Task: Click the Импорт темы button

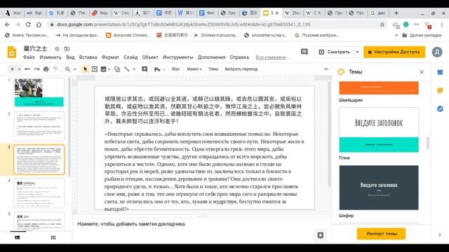Action: click(x=381, y=233)
